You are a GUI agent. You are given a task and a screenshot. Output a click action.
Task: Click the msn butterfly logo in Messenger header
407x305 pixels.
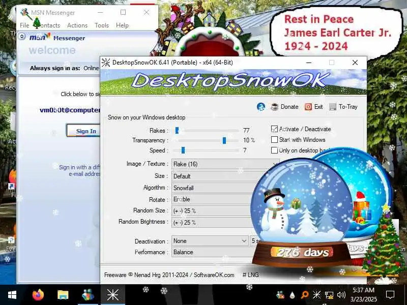[40, 37]
